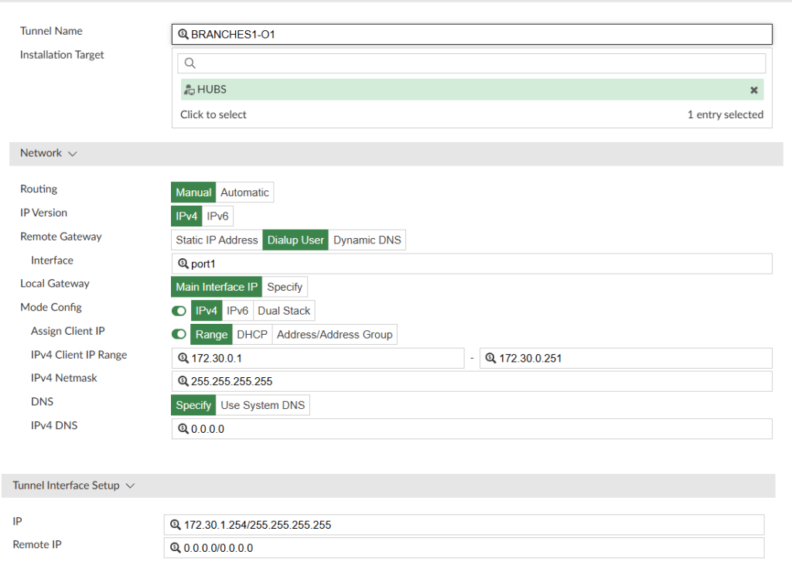Image resolution: width=792 pixels, height=572 pixels.
Task: Set DNS option to Specify
Action: (x=193, y=405)
